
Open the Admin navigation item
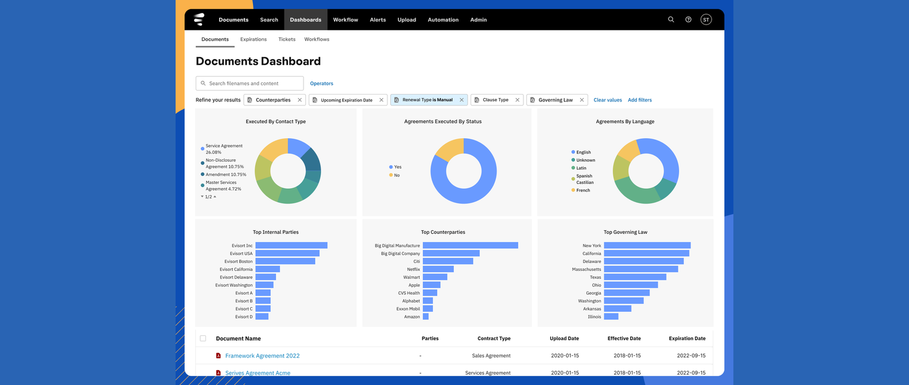coord(479,19)
